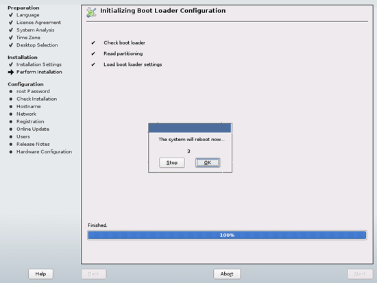
Task: Click the 100% progress bar
Action: tap(227, 235)
